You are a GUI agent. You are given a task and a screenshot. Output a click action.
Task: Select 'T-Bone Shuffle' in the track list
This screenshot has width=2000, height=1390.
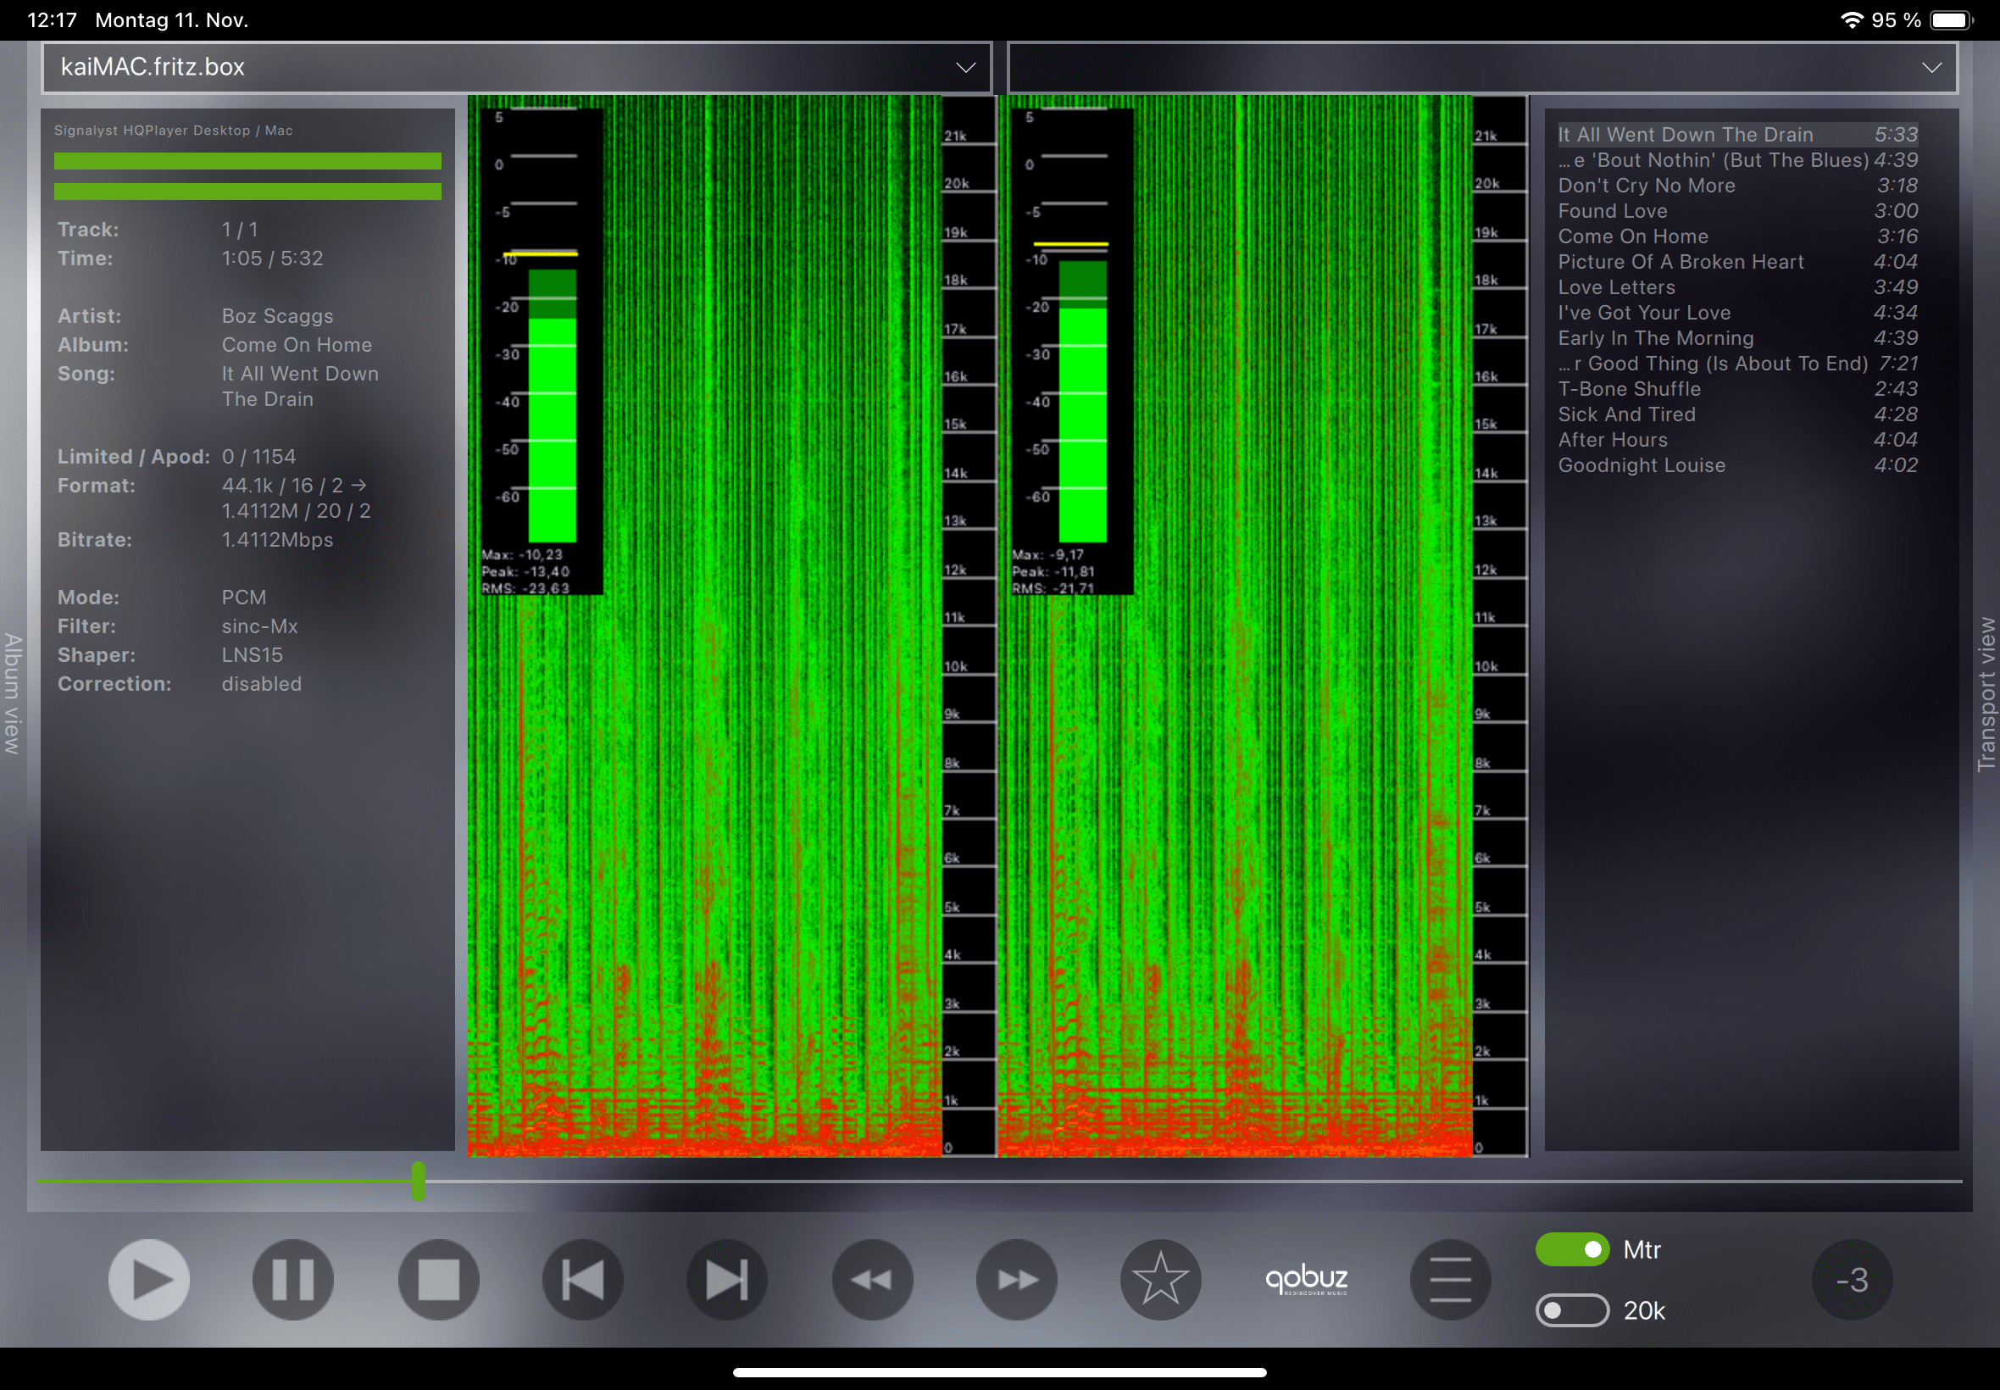(x=1738, y=388)
